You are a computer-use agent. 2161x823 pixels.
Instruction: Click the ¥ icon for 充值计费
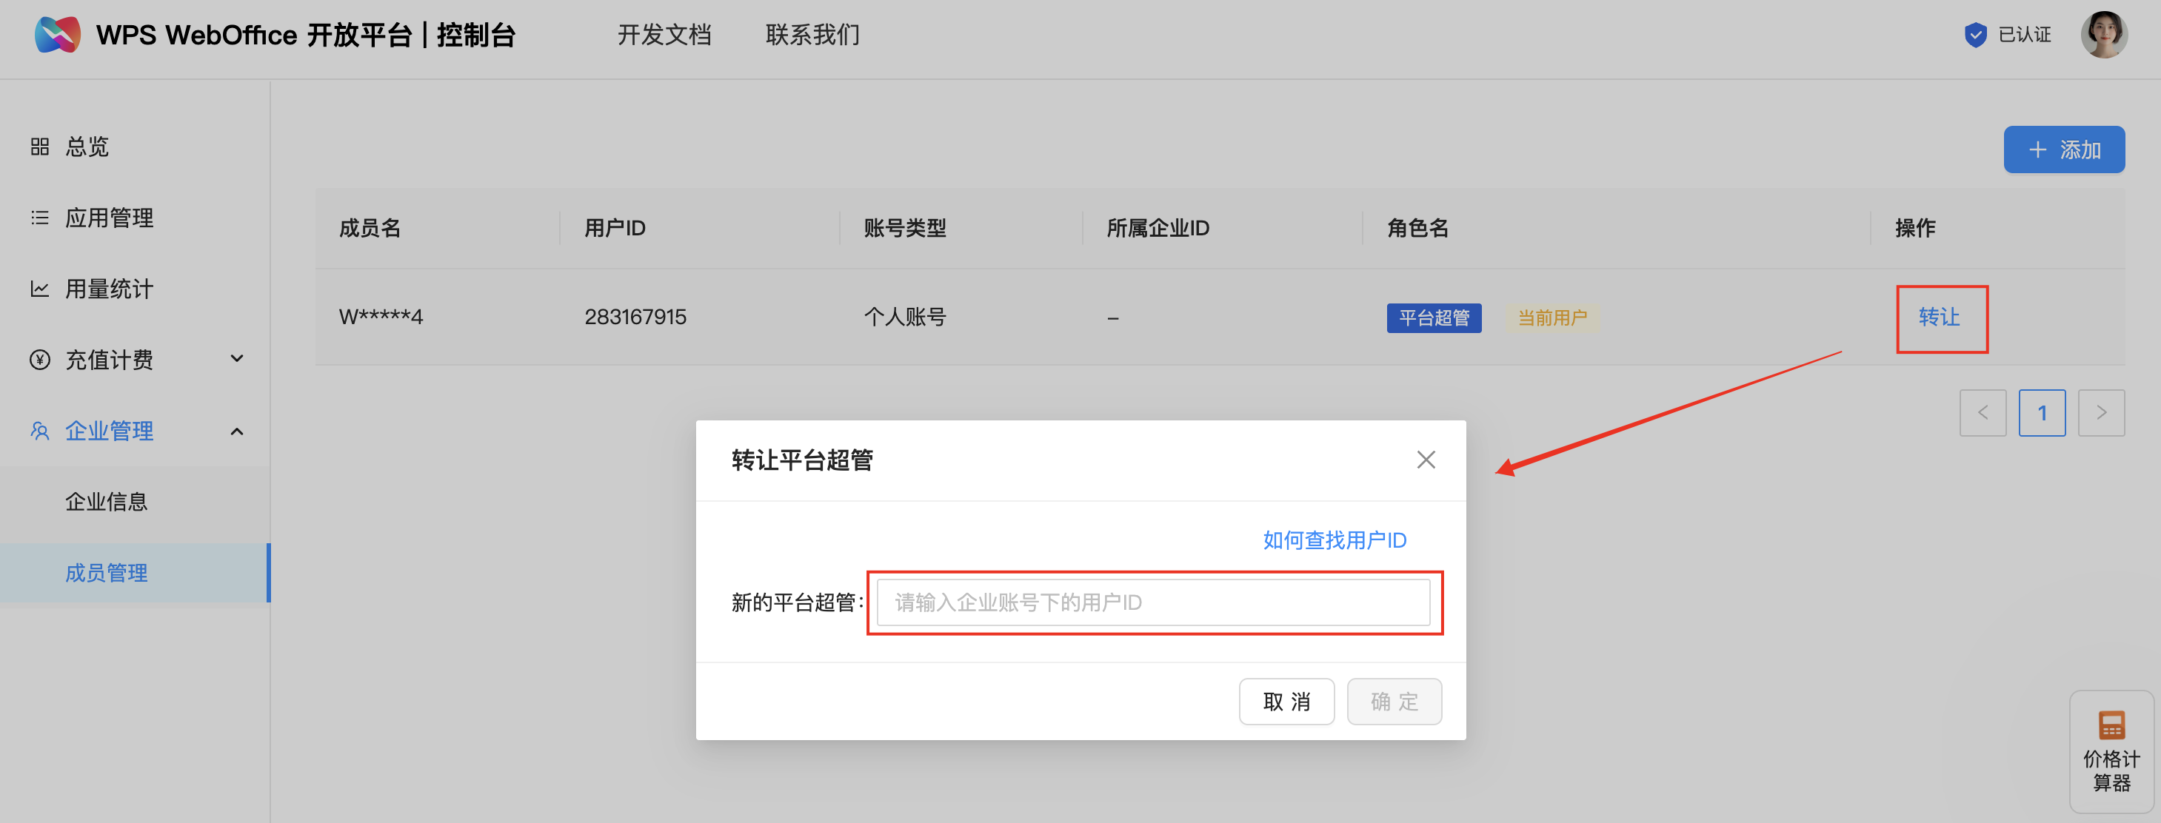click(x=39, y=359)
